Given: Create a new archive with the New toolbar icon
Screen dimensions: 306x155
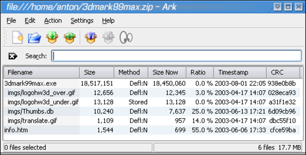Looking at the screenshot, I should 18,38.
